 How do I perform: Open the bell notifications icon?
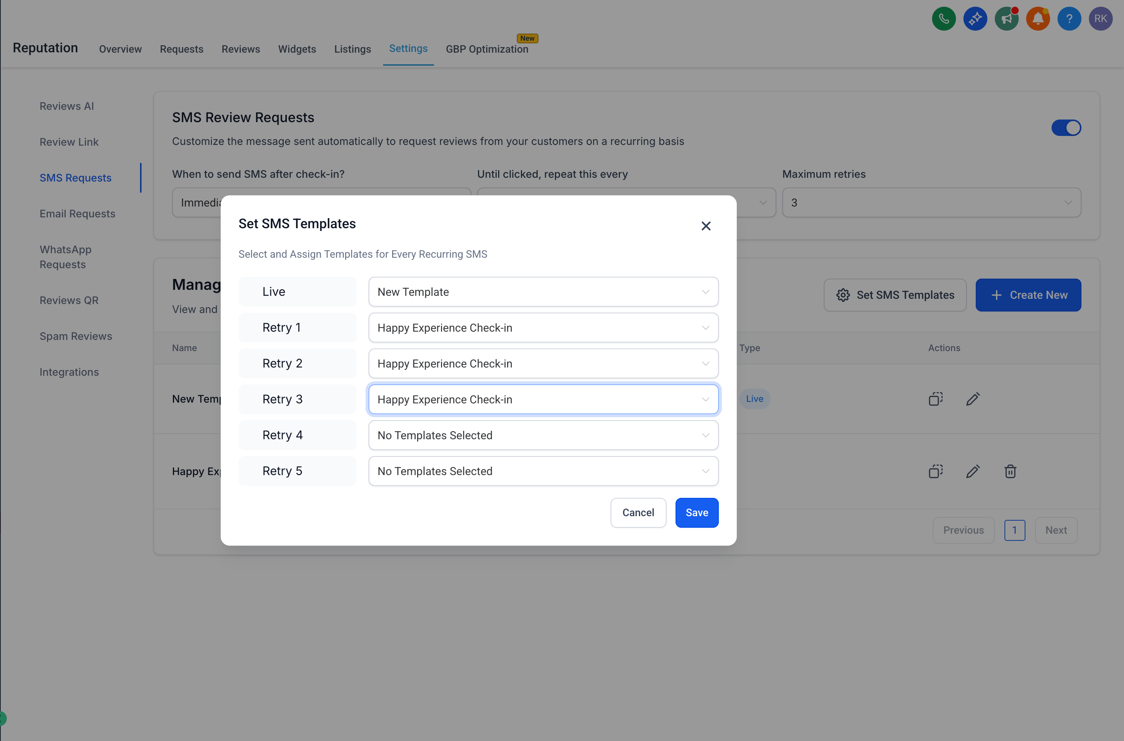1037,19
